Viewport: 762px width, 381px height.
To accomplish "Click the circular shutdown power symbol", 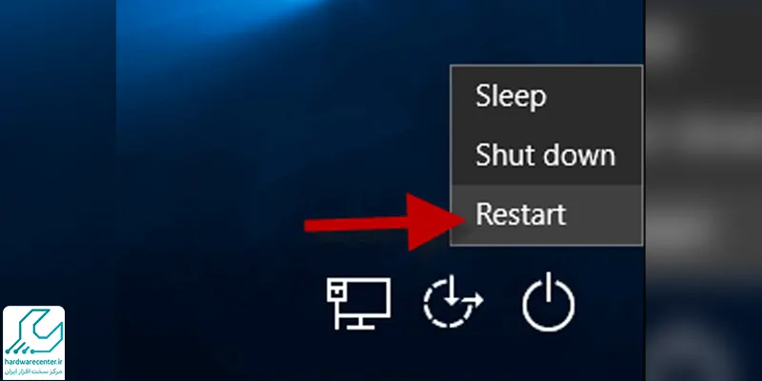I will pyautogui.click(x=549, y=302).
